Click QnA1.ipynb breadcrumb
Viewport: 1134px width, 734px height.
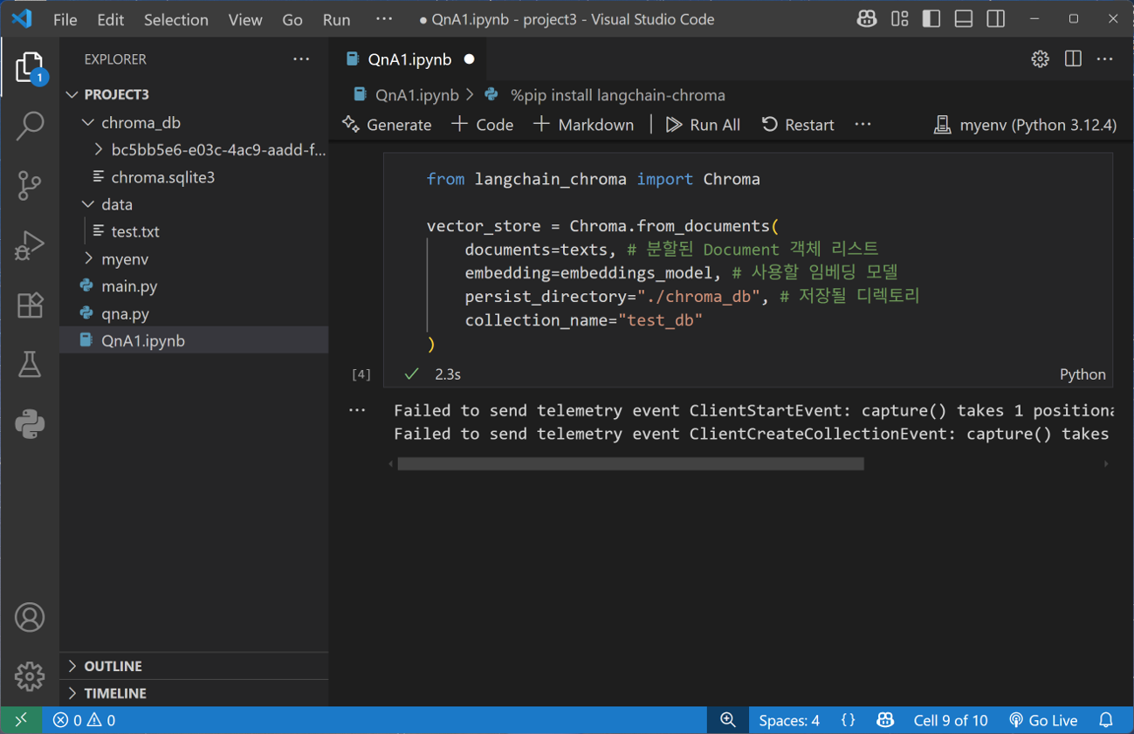(407, 95)
